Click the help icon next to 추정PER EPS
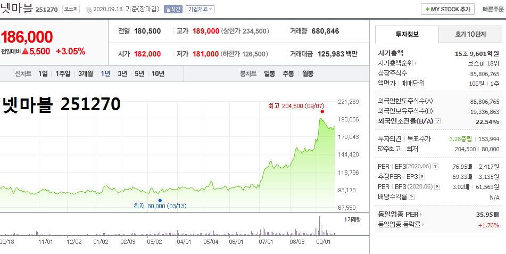 click(422, 176)
